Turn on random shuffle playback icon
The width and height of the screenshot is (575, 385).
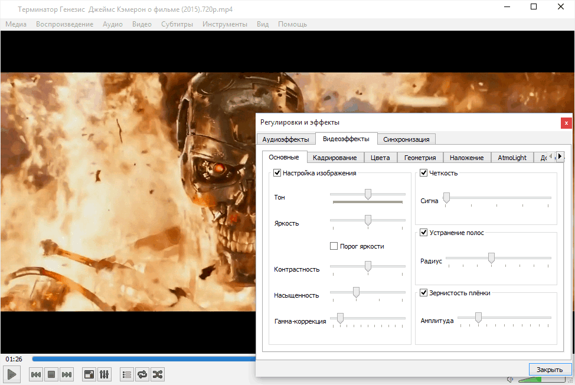pos(157,374)
